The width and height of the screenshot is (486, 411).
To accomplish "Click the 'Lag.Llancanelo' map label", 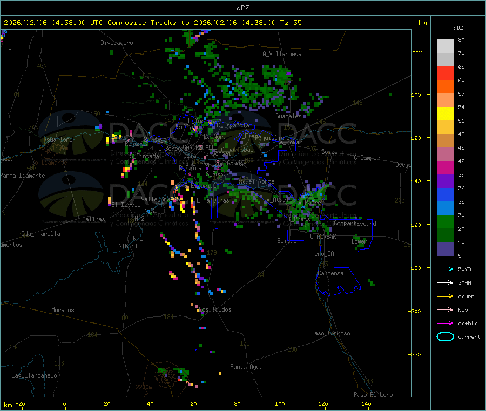I will pos(35,375).
